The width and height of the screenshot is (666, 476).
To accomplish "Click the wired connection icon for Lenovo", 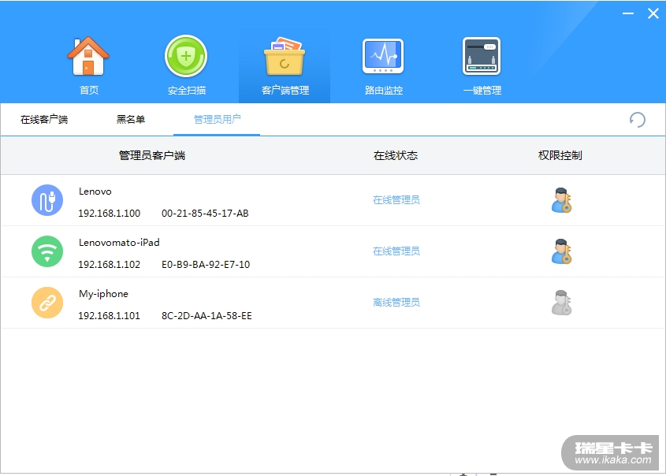I will pos(47,200).
